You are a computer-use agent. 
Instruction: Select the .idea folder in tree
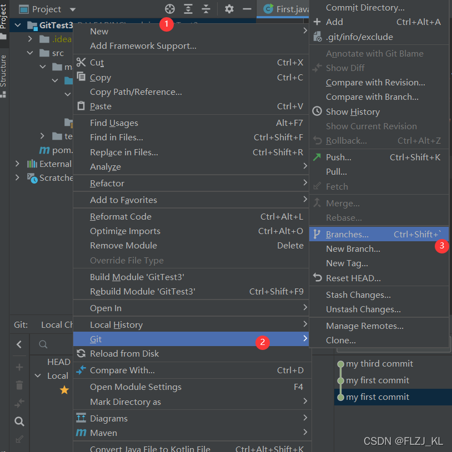pyautogui.click(x=56, y=39)
